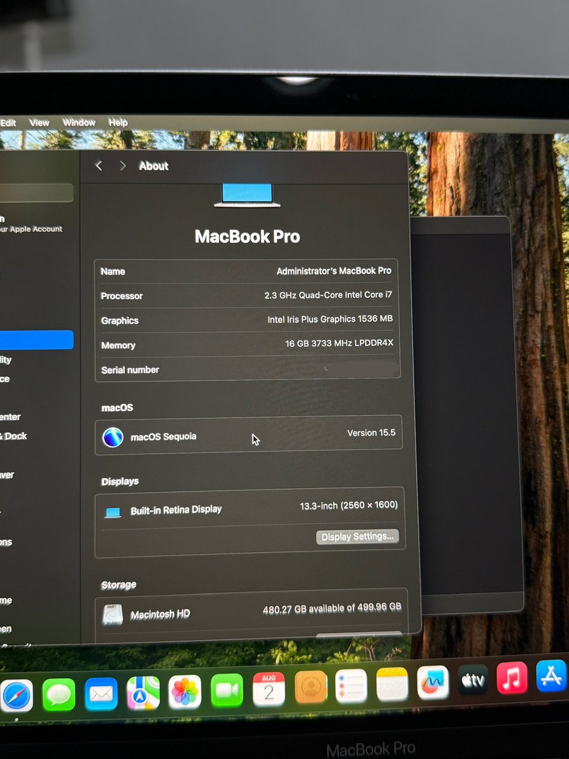Click the sidebar search field

click(37, 193)
